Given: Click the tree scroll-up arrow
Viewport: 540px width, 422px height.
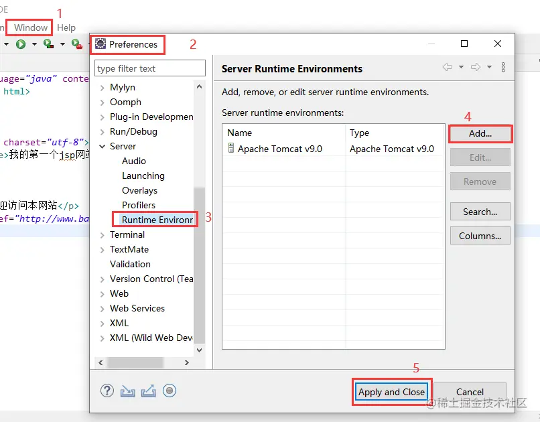Looking at the screenshot, I should tap(199, 86).
